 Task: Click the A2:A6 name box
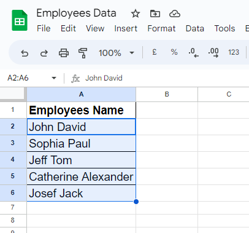pyautogui.click(x=18, y=78)
